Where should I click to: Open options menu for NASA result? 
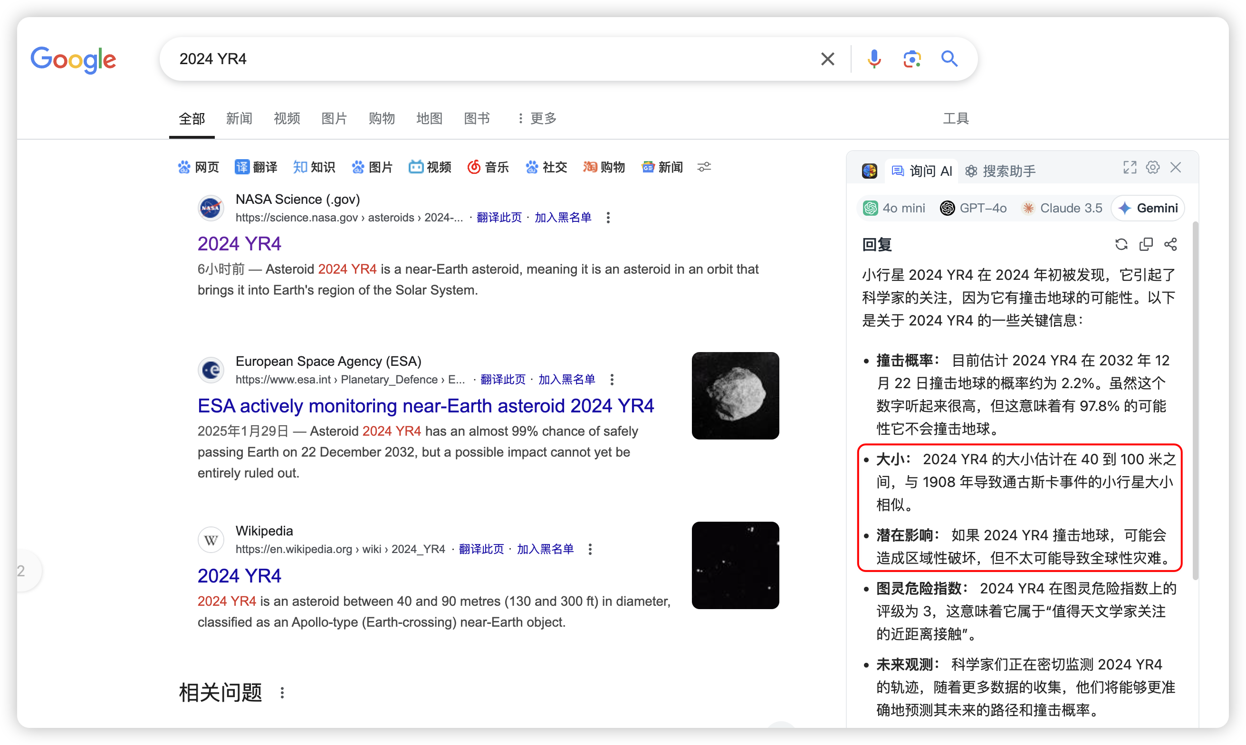pos(608,218)
